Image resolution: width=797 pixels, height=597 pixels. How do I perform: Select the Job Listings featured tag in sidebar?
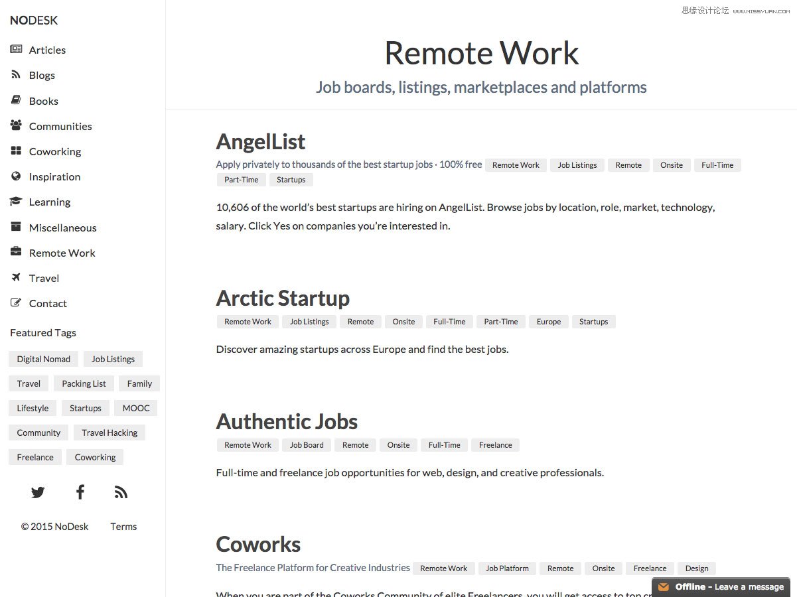click(113, 359)
